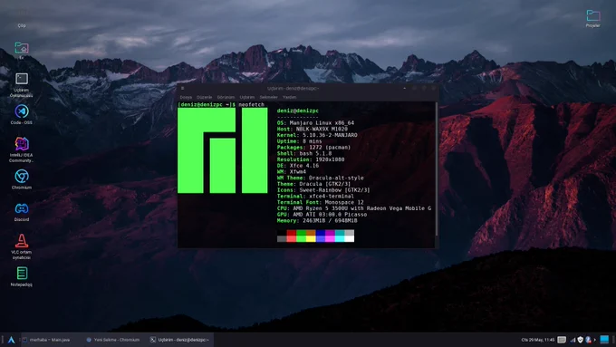
Task: Expand hidden tray icons arrow
Action: click(x=595, y=340)
